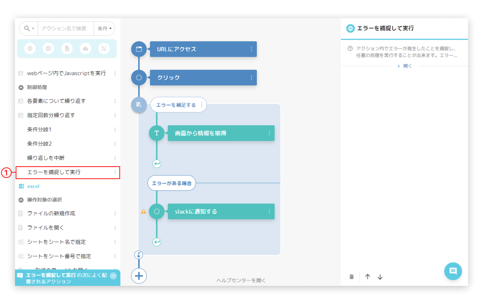Select ファイルを開く action
Image resolution: width=482 pixels, height=304 pixels.
click(46, 228)
